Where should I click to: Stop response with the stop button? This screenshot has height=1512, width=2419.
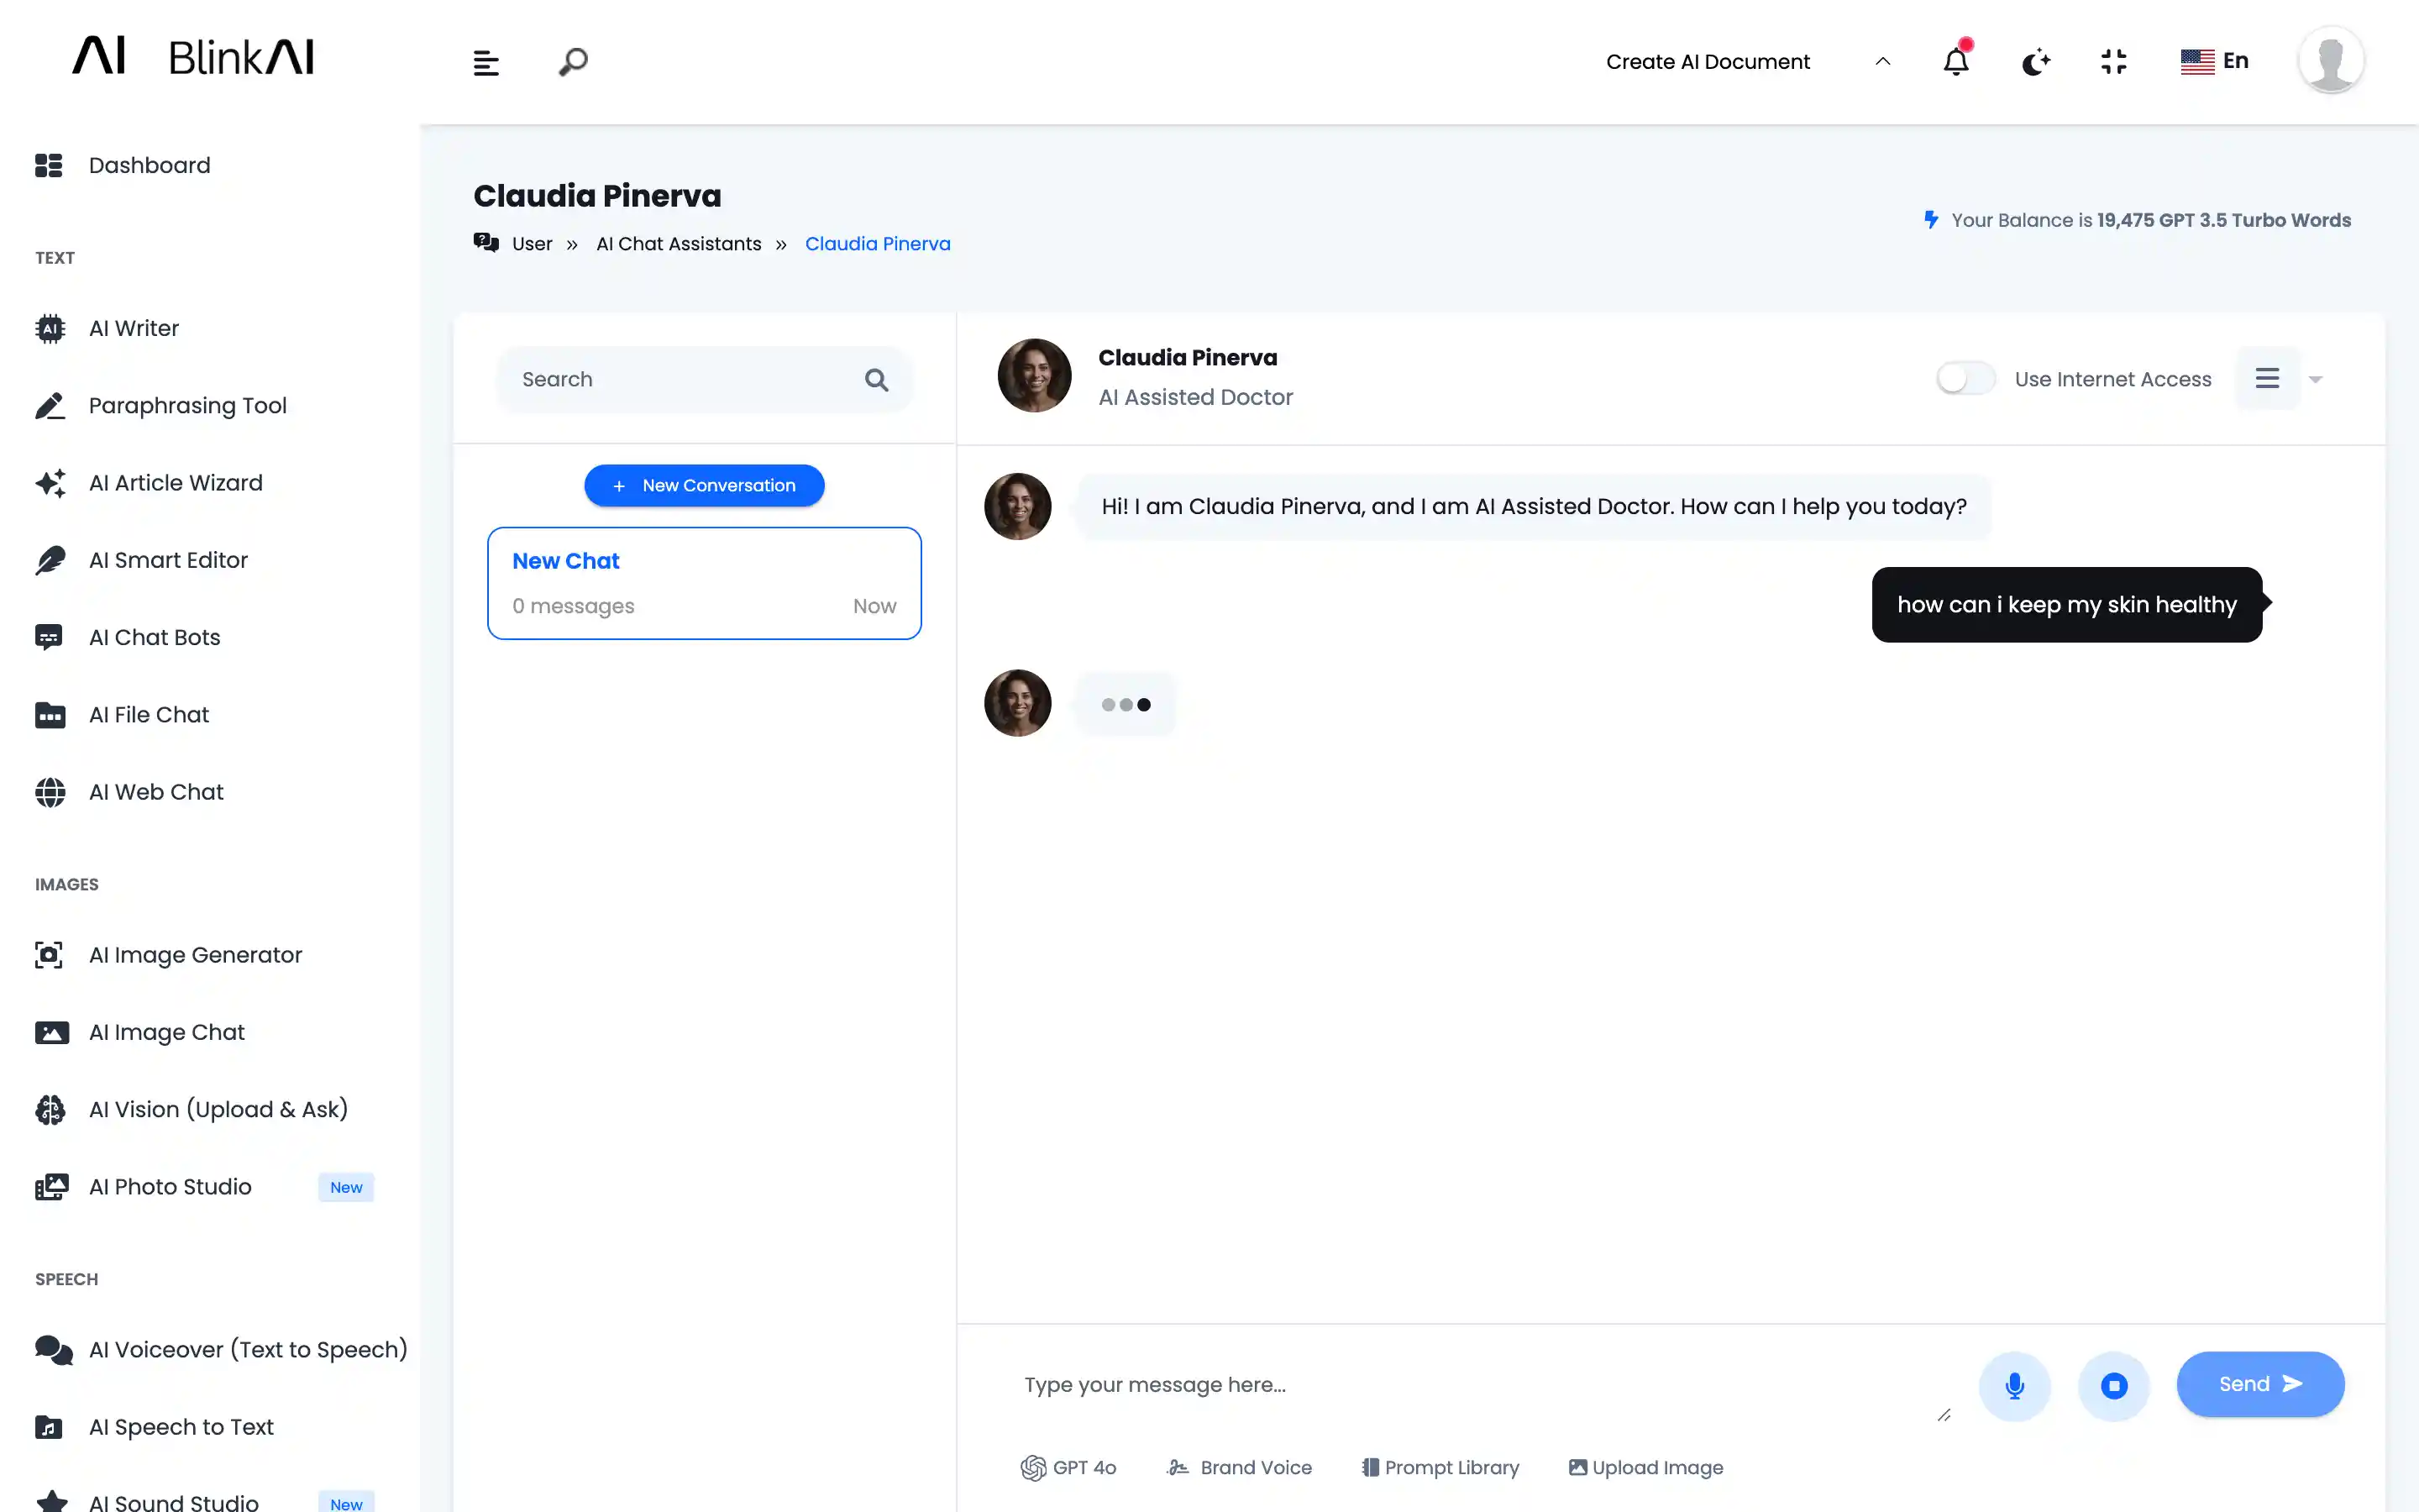pyautogui.click(x=2113, y=1385)
